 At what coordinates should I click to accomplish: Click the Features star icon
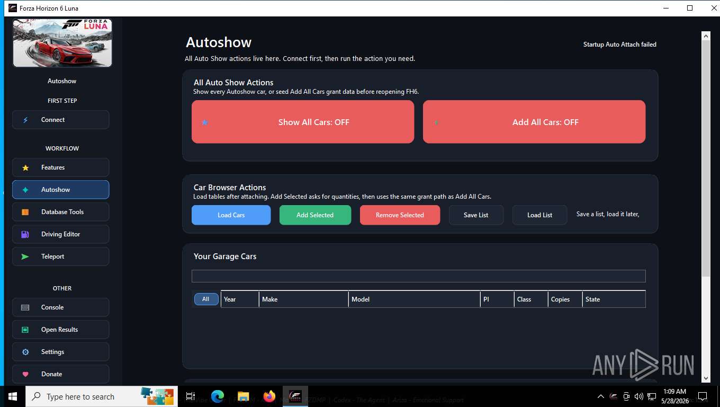pyautogui.click(x=25, y=168)
